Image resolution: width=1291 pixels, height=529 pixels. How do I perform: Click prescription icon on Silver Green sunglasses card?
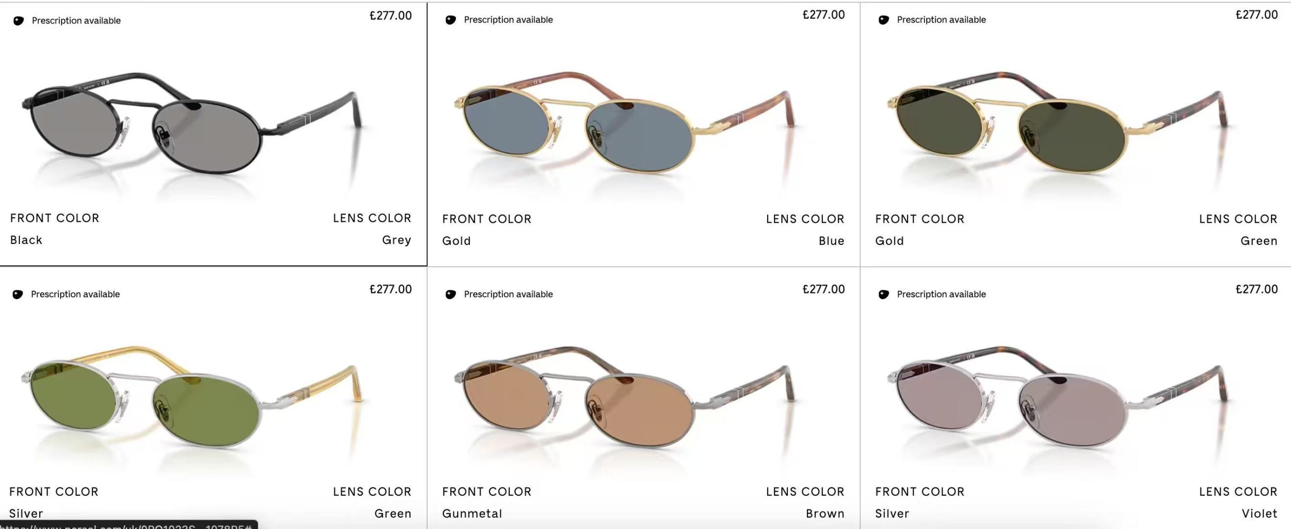point(18,294)
